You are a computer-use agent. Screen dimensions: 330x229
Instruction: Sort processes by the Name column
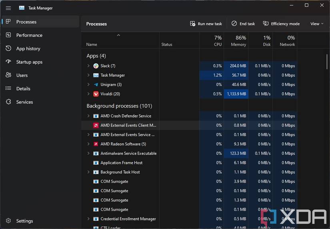point(92,44)
